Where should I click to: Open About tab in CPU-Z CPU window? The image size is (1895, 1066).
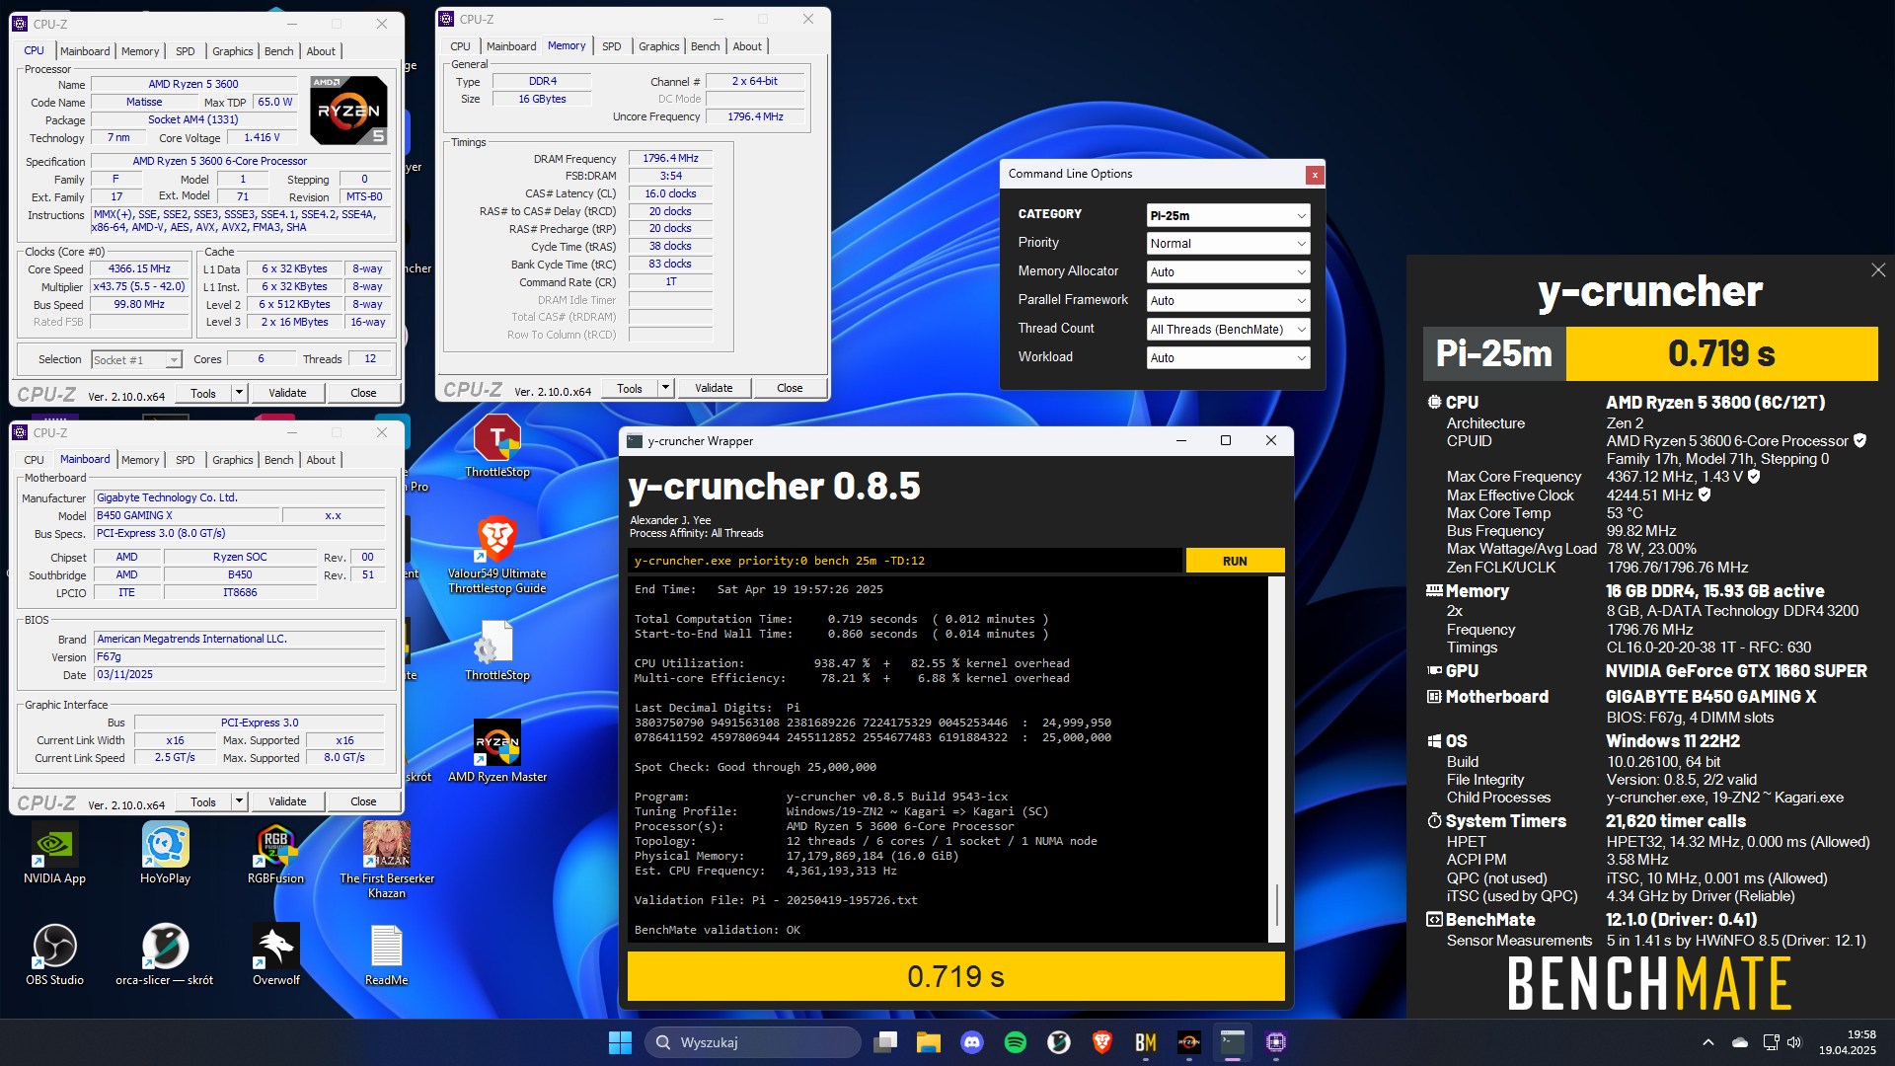(x=321, y=51)
